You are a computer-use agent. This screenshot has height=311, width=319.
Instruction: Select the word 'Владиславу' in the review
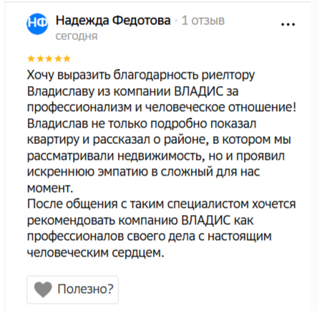(x=61, y=92)
